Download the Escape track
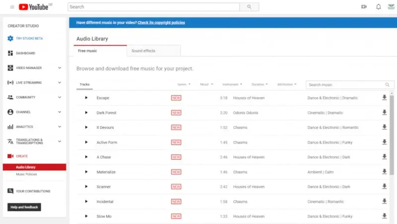The image size is (397, 224). pos(384,98)
